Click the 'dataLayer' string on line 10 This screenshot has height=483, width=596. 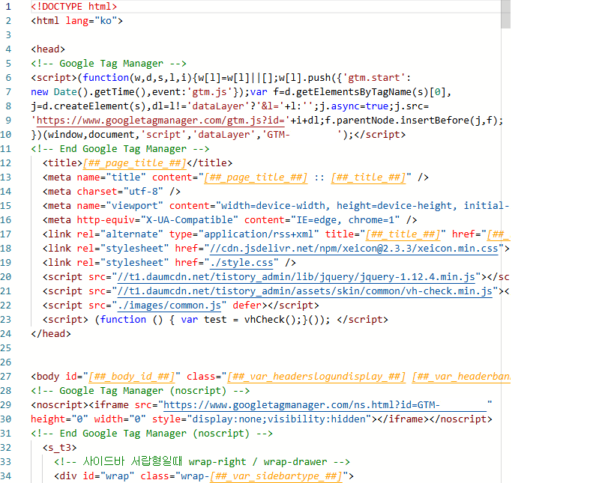pyautogui.click(x=224, y=135)
